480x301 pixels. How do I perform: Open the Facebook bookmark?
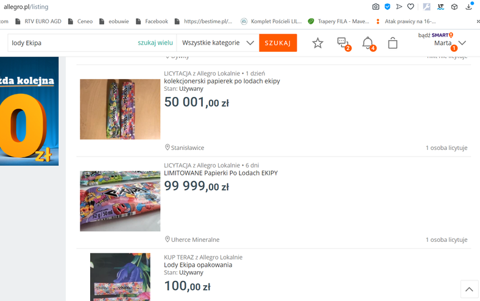pos(152,21)
